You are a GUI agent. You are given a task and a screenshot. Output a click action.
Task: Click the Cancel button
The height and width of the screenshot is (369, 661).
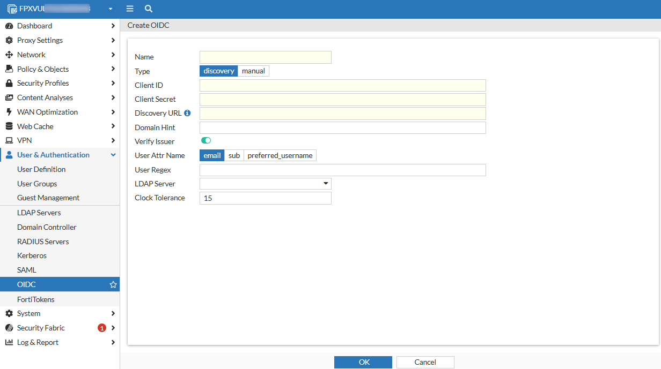coord(425,362)
